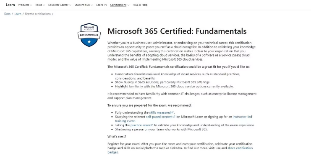
Task: Go to Learn TV
Action: point(102,5)
